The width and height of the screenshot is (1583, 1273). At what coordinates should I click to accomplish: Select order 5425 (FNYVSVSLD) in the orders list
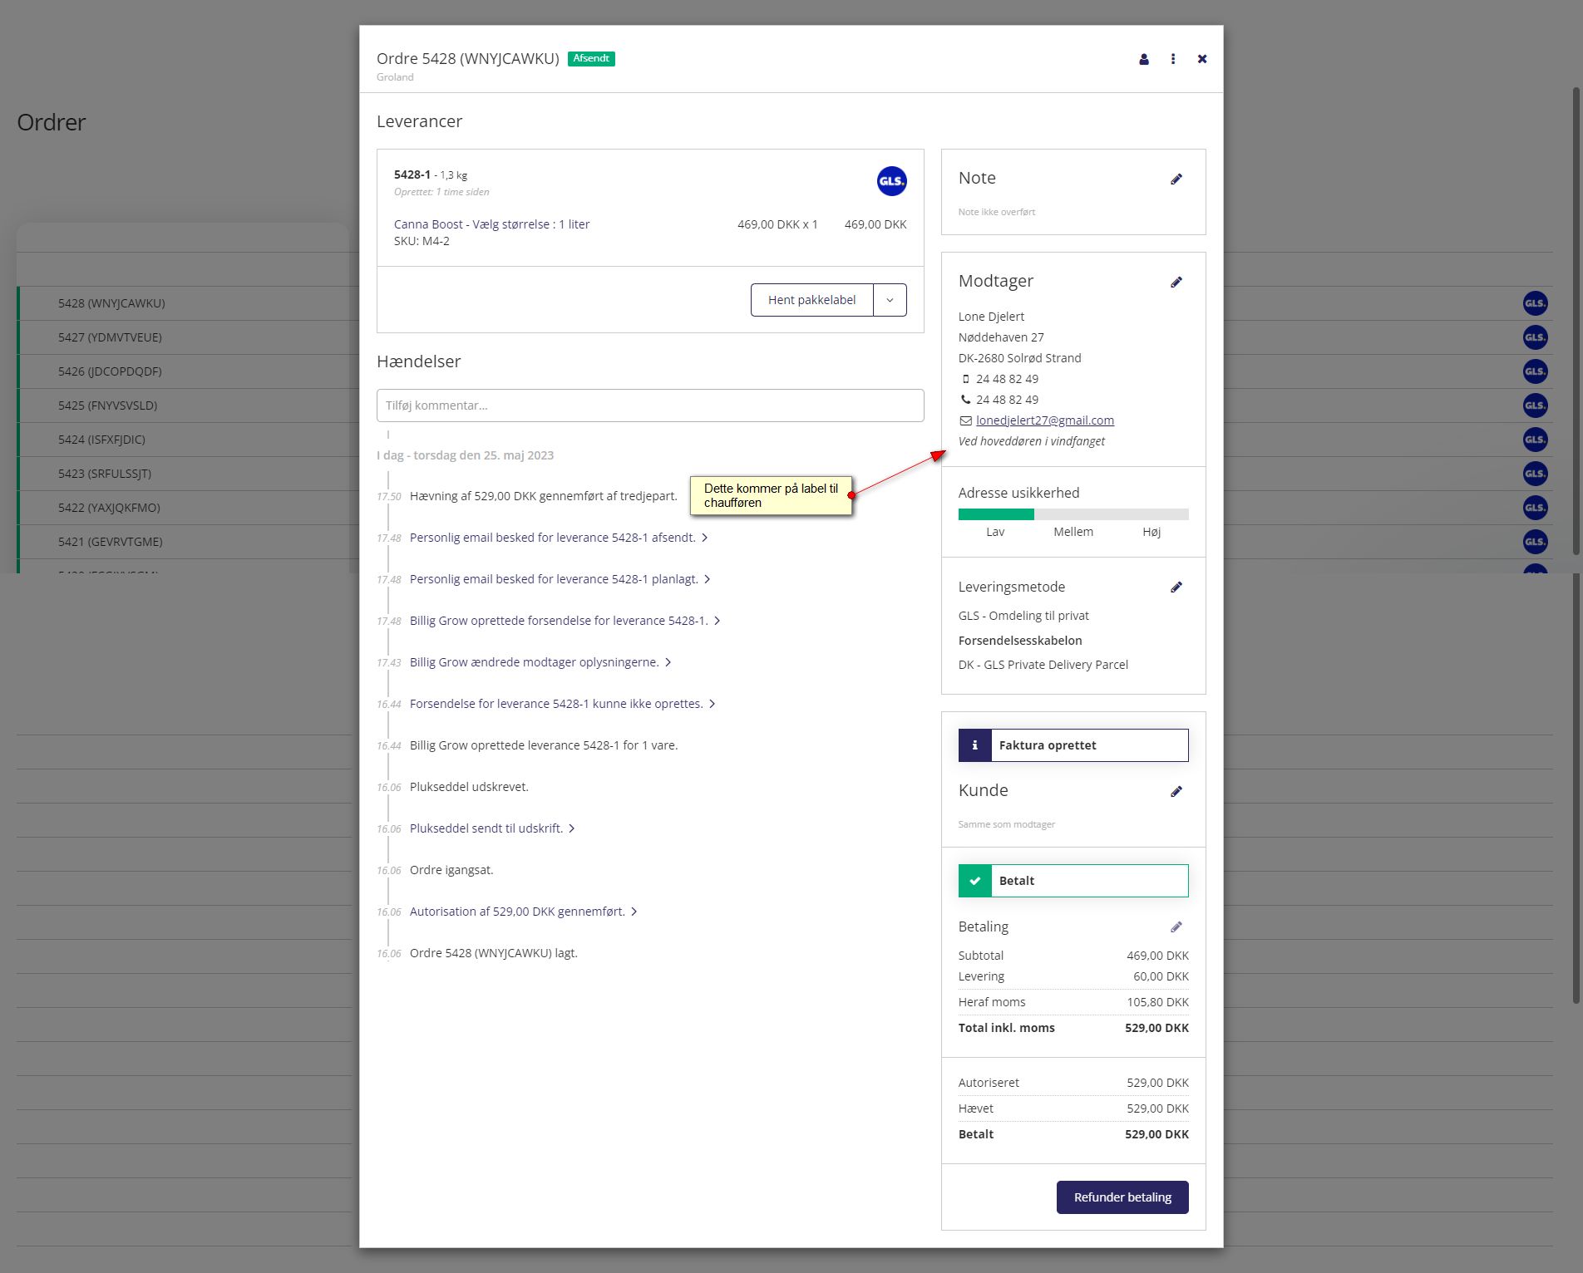(107, 405)
